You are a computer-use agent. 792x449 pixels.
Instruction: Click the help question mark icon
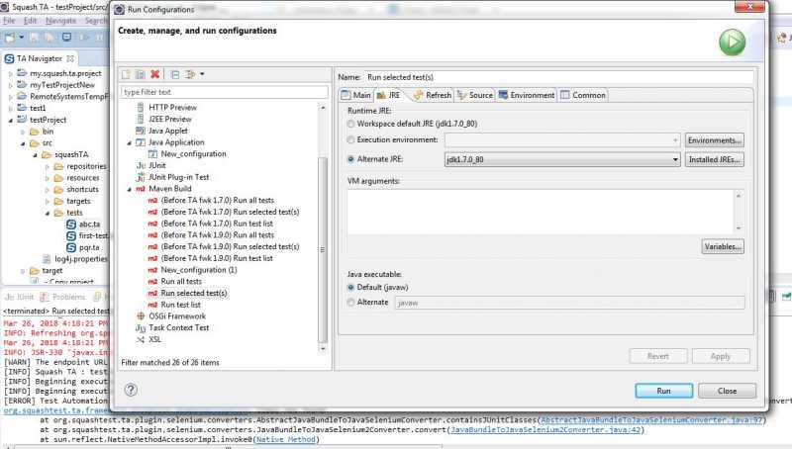pos(131,390)
